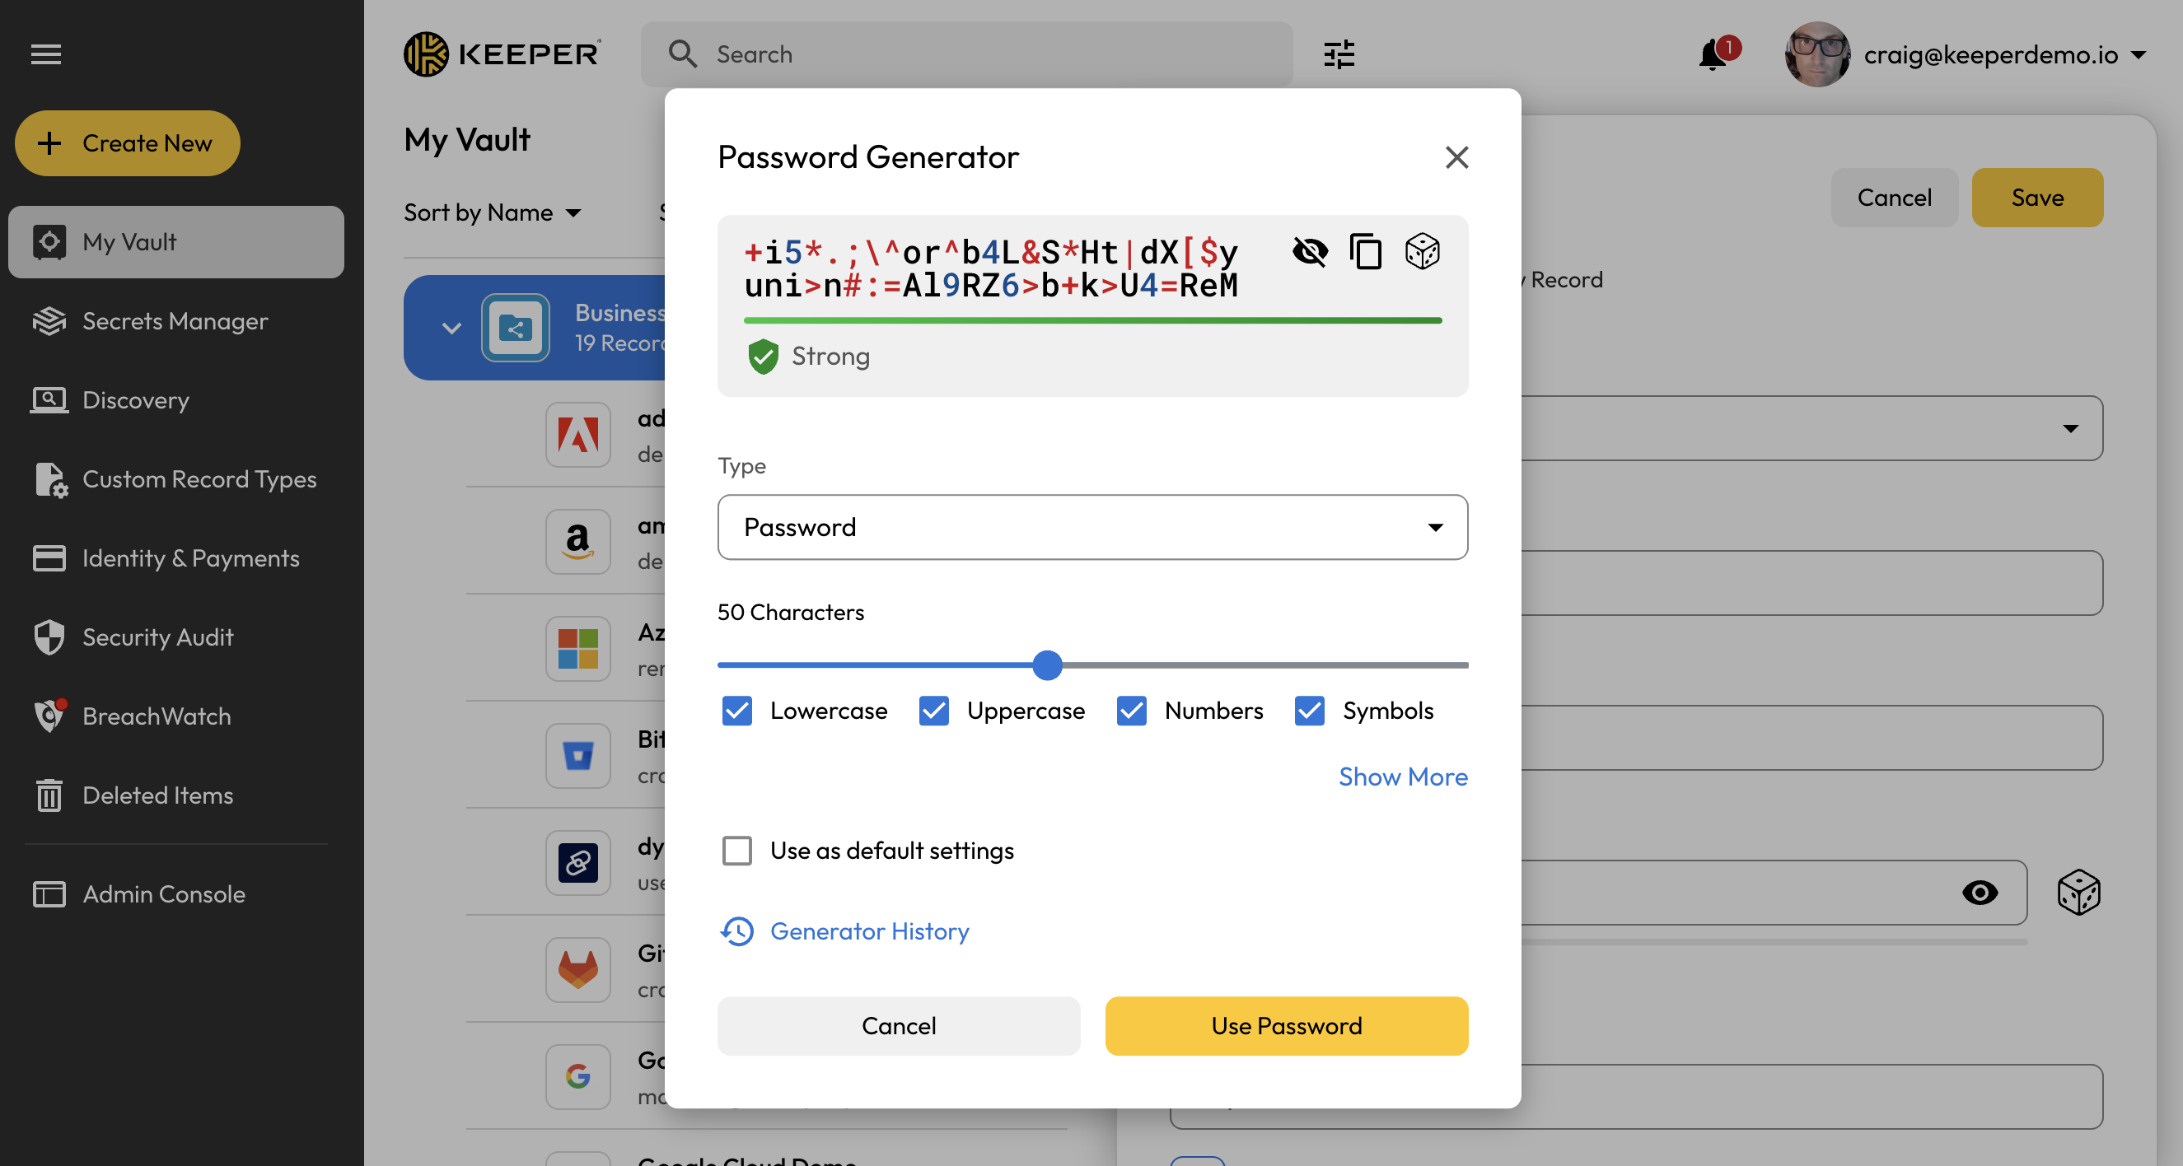This screenshot has height=1166, width=2183.
Task: Copy the generated password to clipboard
Action: pos(1364,252)
